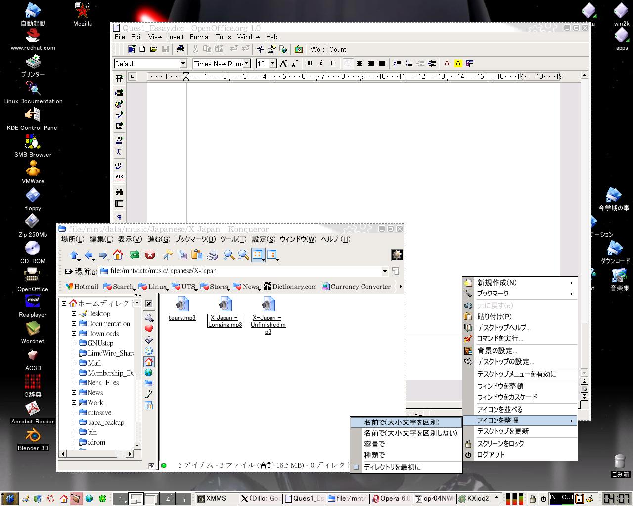Click the Paste clipboard icon in Konqueror
This screenshot has width=633, height=506.
[197, 255]
